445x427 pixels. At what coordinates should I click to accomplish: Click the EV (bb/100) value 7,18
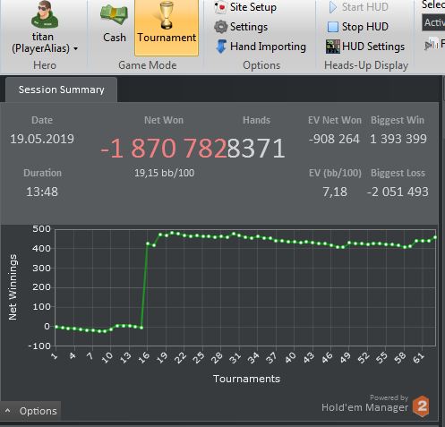pos(335,192)
